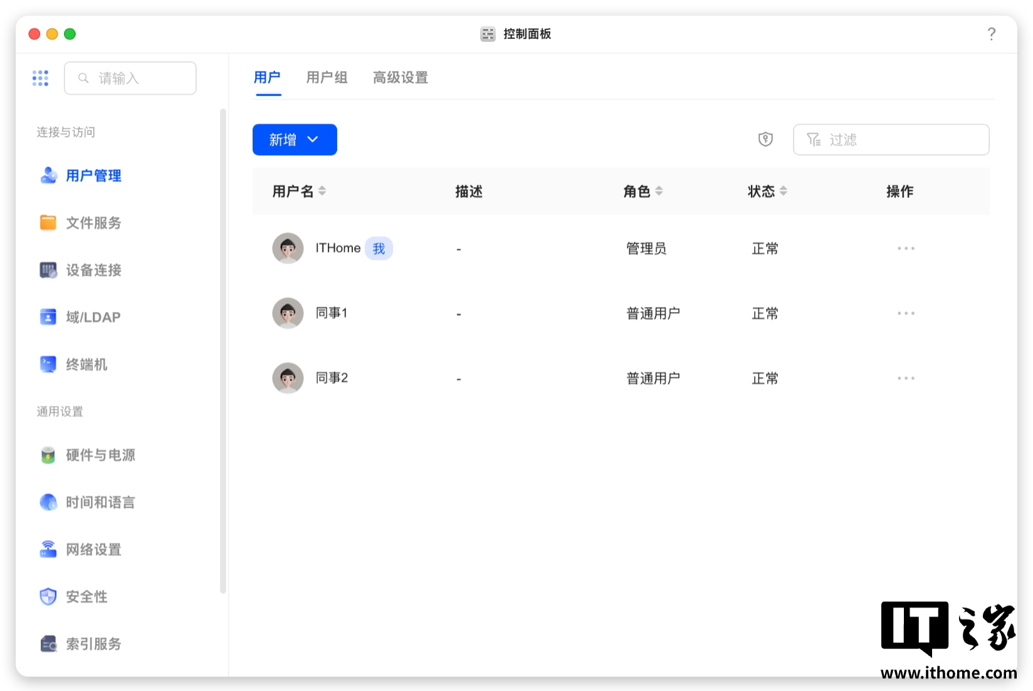This screenshot has width=1033, height=691.
Task: Click 正常 status for ITHome
Action: coord(765,249)
